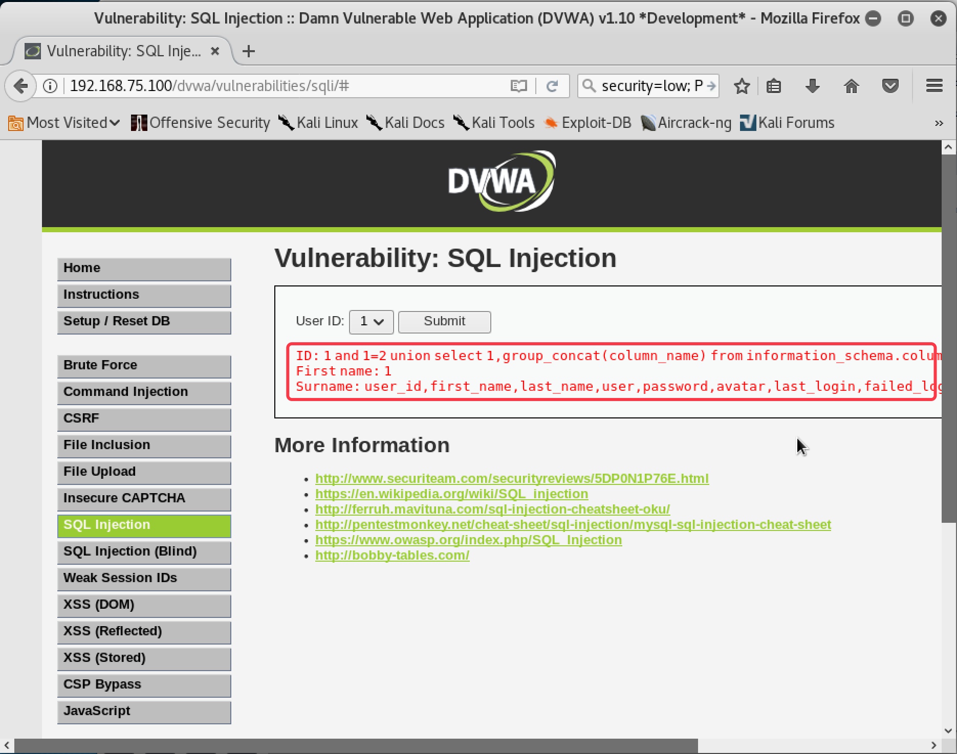Open the Instructions menu item

[144, 296]
